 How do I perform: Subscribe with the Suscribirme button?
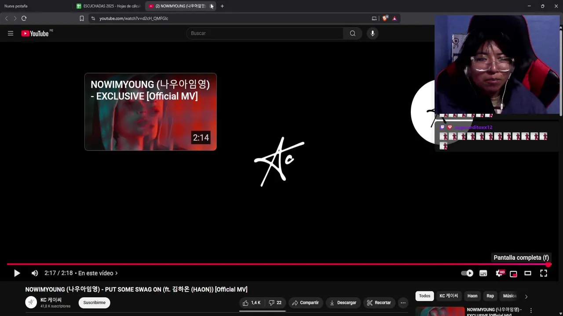coord(95,303)
